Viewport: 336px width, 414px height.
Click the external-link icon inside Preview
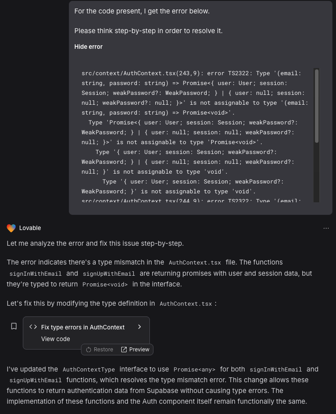coord(123,350)
